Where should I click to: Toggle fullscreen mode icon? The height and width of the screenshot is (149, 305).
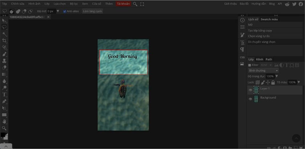[142, 4]
